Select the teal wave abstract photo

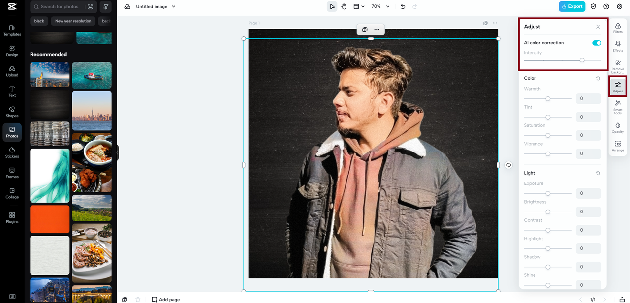50,176
